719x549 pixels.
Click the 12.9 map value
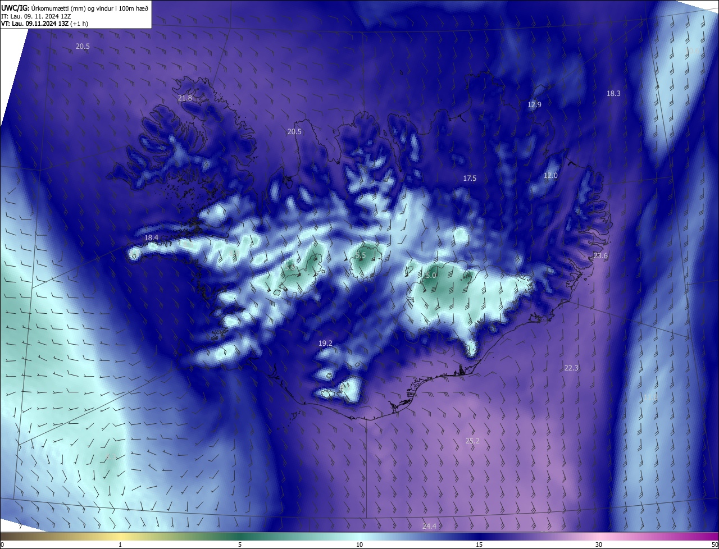pyautogui.click(x=534, y=105)
